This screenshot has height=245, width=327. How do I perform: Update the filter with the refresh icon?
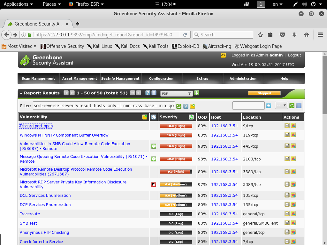(x=179, y=106)
